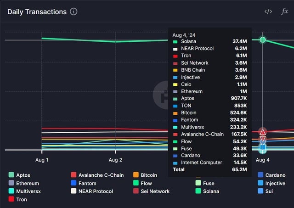The width and height of the screenshot is (294, 208).
Task: Click the info icon beside Daily Transactions
Action: point(73,11)
